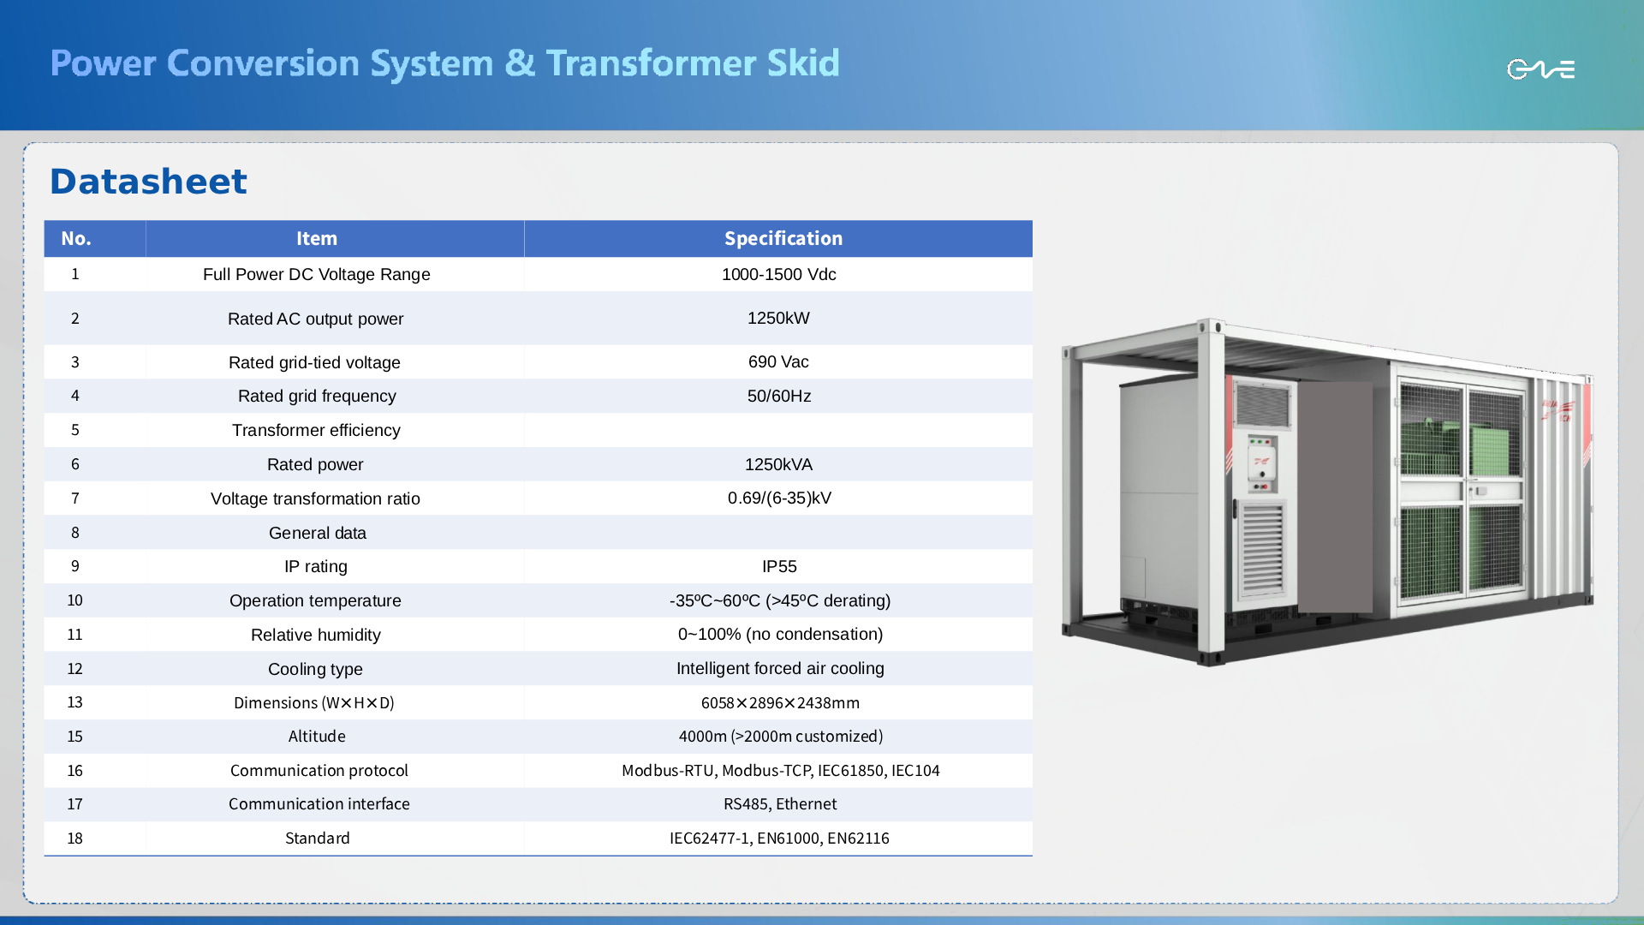Select the IEC62477-1 standards cell
Image resolution: width=1644 pixels, height=925 pixels.
(779, 838)
